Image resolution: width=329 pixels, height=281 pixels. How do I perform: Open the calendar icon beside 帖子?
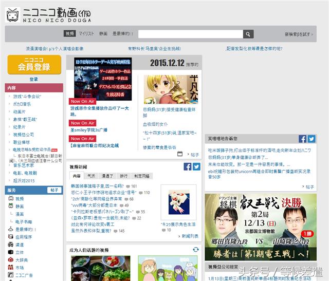180,154
